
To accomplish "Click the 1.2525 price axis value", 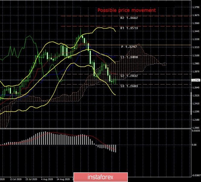I will click(196, 96).
